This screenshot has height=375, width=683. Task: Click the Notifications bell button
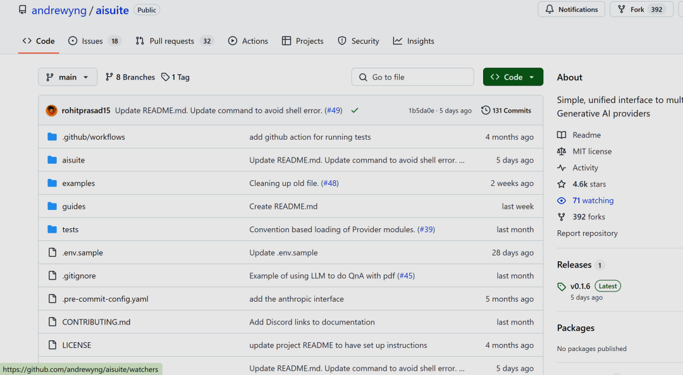tap(571, 9)
